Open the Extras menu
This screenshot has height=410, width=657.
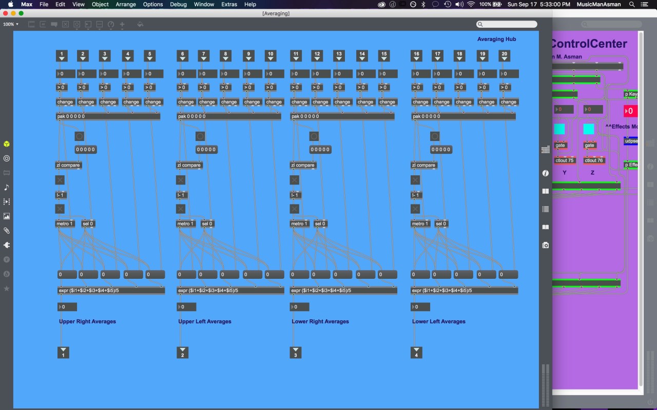point(229,4)
